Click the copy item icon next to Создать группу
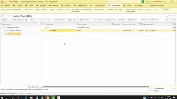 (26, 20)
